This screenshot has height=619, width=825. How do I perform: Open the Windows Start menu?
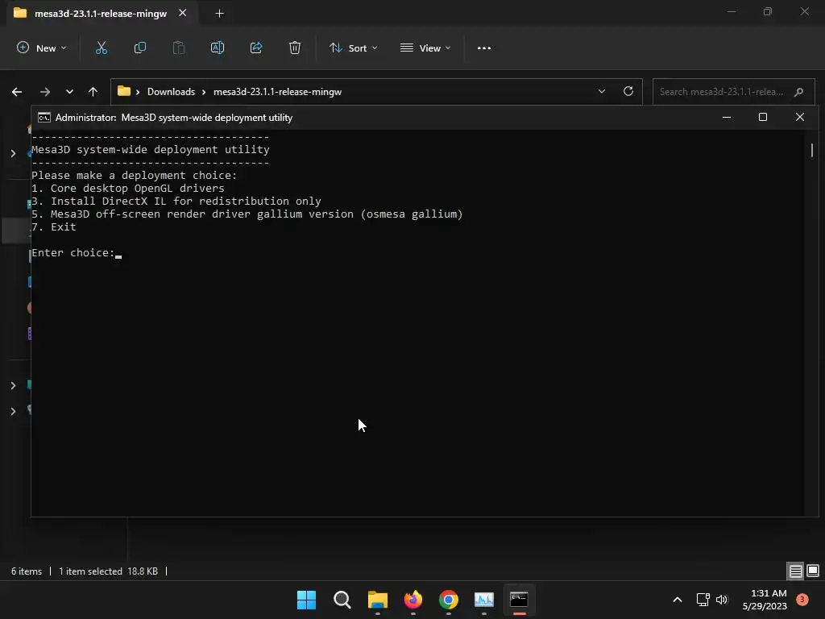coord(306,600)
